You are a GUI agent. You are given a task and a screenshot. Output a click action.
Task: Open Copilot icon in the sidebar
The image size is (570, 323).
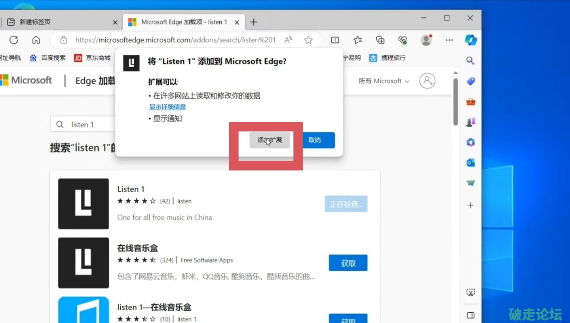click(x=471, y=40)
